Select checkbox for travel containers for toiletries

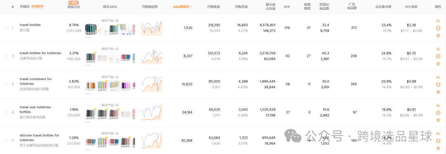(x=6, y=84)
